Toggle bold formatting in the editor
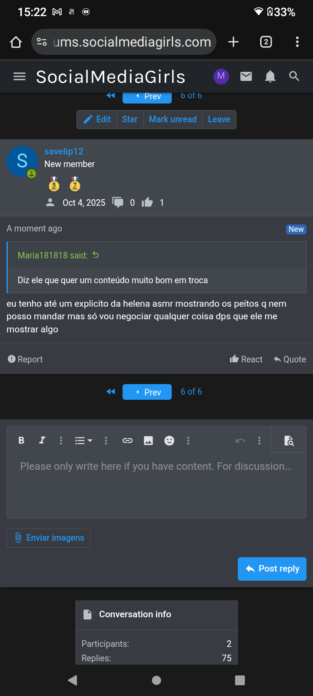Screen dimensions: 313x696 click(21, 441)
